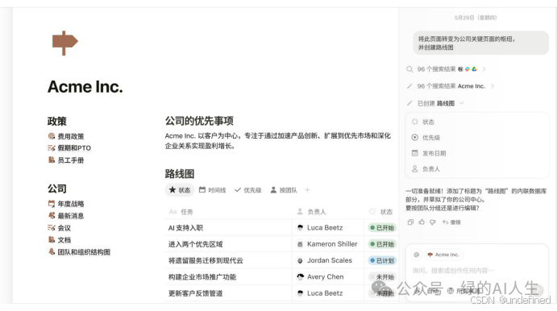Collapse the 已创建 路线图 section chevron
Screen dimensions: 557x311
462,103
